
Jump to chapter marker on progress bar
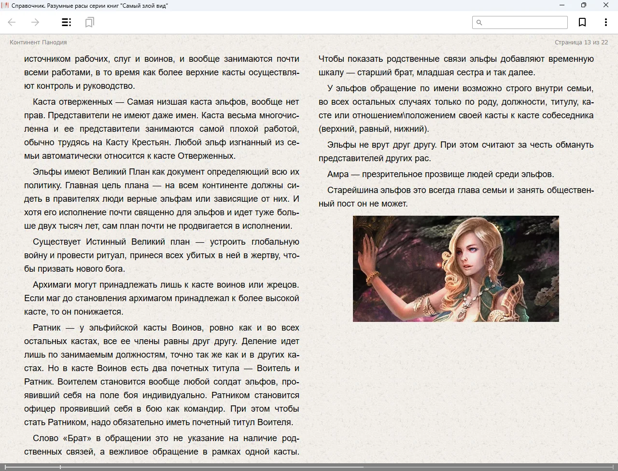click(x=60, y=467)
